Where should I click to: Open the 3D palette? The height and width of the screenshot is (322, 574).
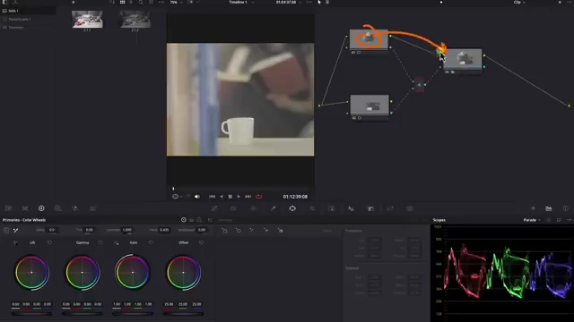point(410,208)
